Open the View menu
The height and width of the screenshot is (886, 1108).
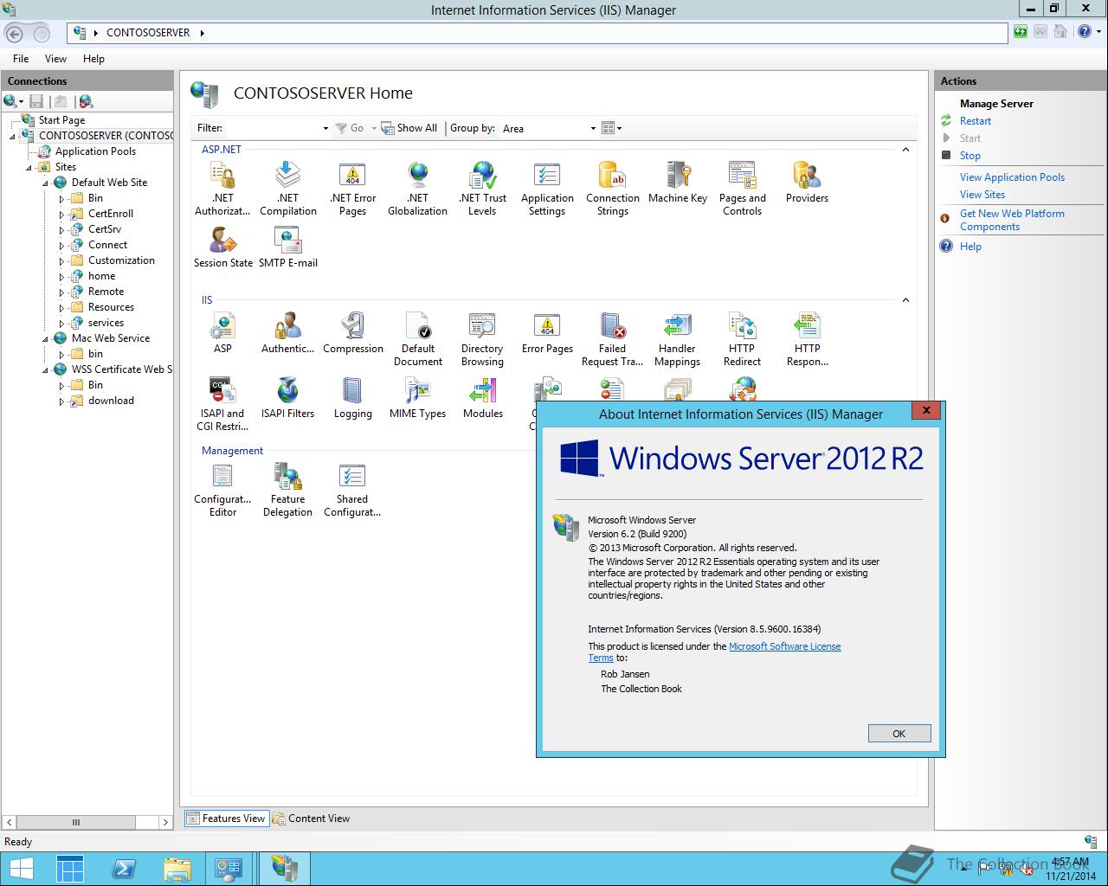[55, 59]
